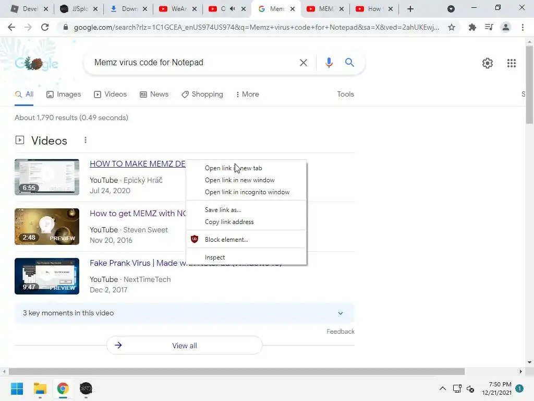Open HOW TO MAKE MEMZ video link
Screen dimensions: 534x401
click(x=138, y=163)
